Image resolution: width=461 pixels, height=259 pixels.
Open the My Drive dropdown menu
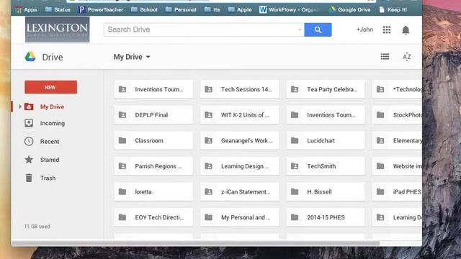(x=132, y=57)
